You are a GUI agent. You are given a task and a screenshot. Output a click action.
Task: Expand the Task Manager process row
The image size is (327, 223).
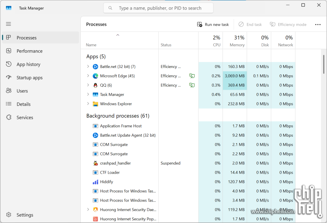[x=88, y=94]
